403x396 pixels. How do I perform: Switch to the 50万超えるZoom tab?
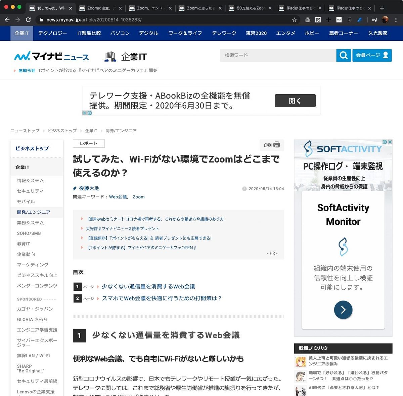(251, 8)
